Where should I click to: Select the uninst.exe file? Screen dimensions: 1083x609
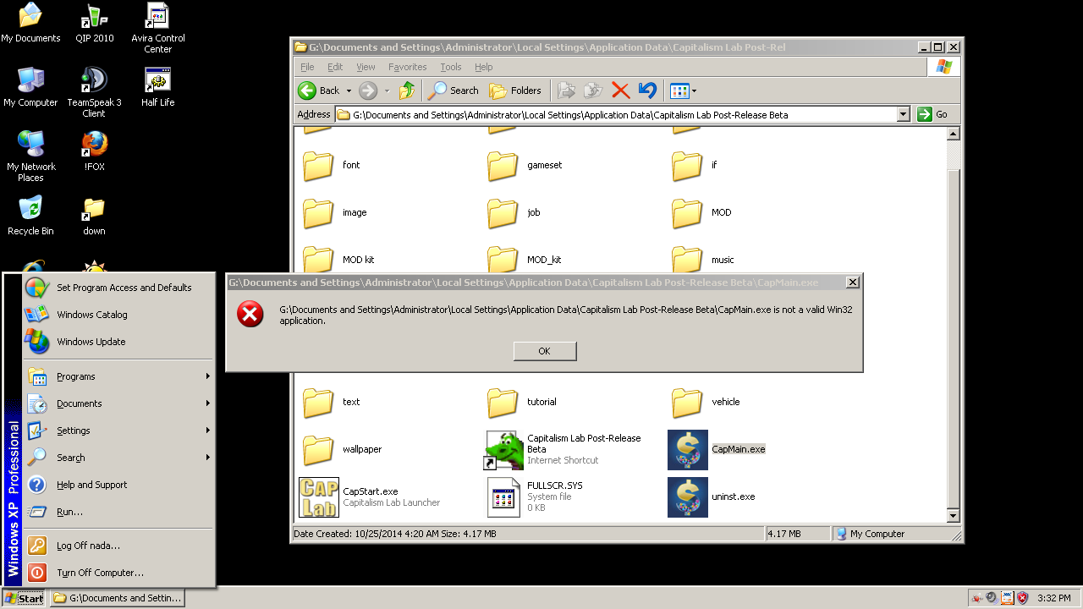712,497
